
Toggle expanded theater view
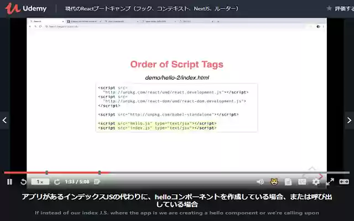[x=344, y=182]
